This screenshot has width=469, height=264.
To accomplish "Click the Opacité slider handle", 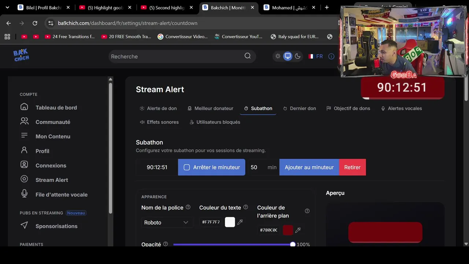I will 292,244.
